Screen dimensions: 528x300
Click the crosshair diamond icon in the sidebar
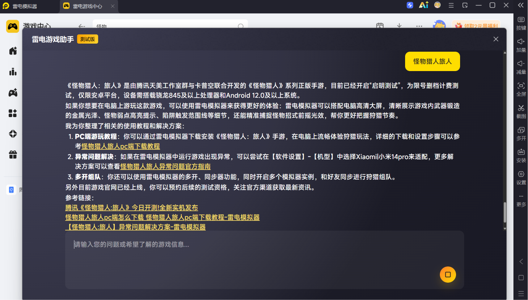(x=13, y=134)
